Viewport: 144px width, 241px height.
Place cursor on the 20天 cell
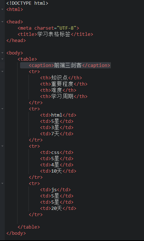pyautogui.click(x=57, y=208)
